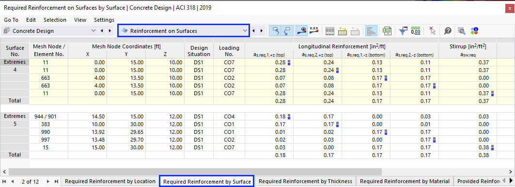Toggle the second selection sync arrow icon
This screenshot has height=187, width=515.
point(287,31)
